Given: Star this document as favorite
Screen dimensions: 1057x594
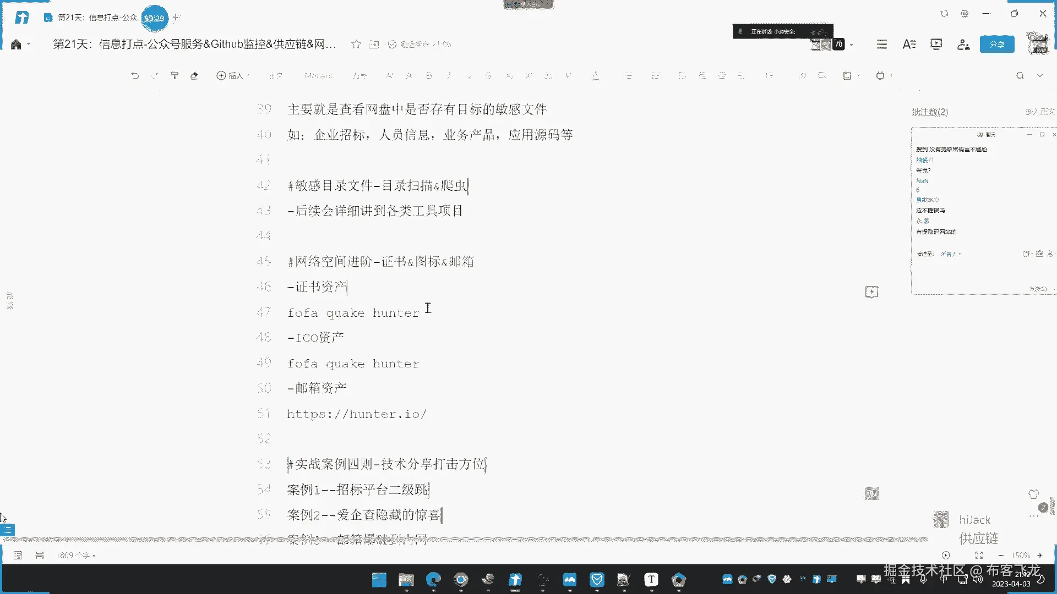Looking at the screenshot, I should 356,45.
